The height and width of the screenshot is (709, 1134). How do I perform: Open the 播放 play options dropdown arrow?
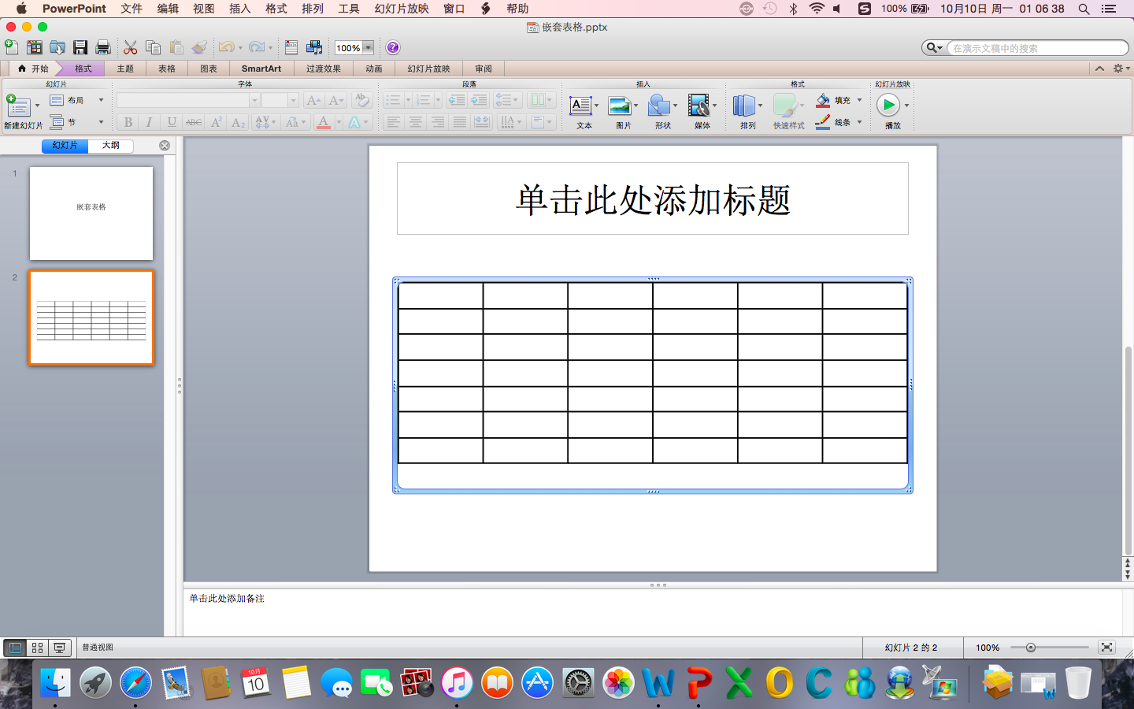click(x=907, y=105)
